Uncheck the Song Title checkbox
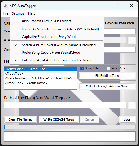Image resolution: width=139 pixels, height=146 pixels. (x=82, y=68)
